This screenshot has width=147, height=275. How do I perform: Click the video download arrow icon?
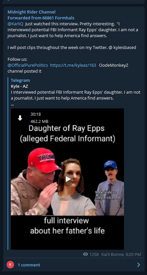coord(20,118)
